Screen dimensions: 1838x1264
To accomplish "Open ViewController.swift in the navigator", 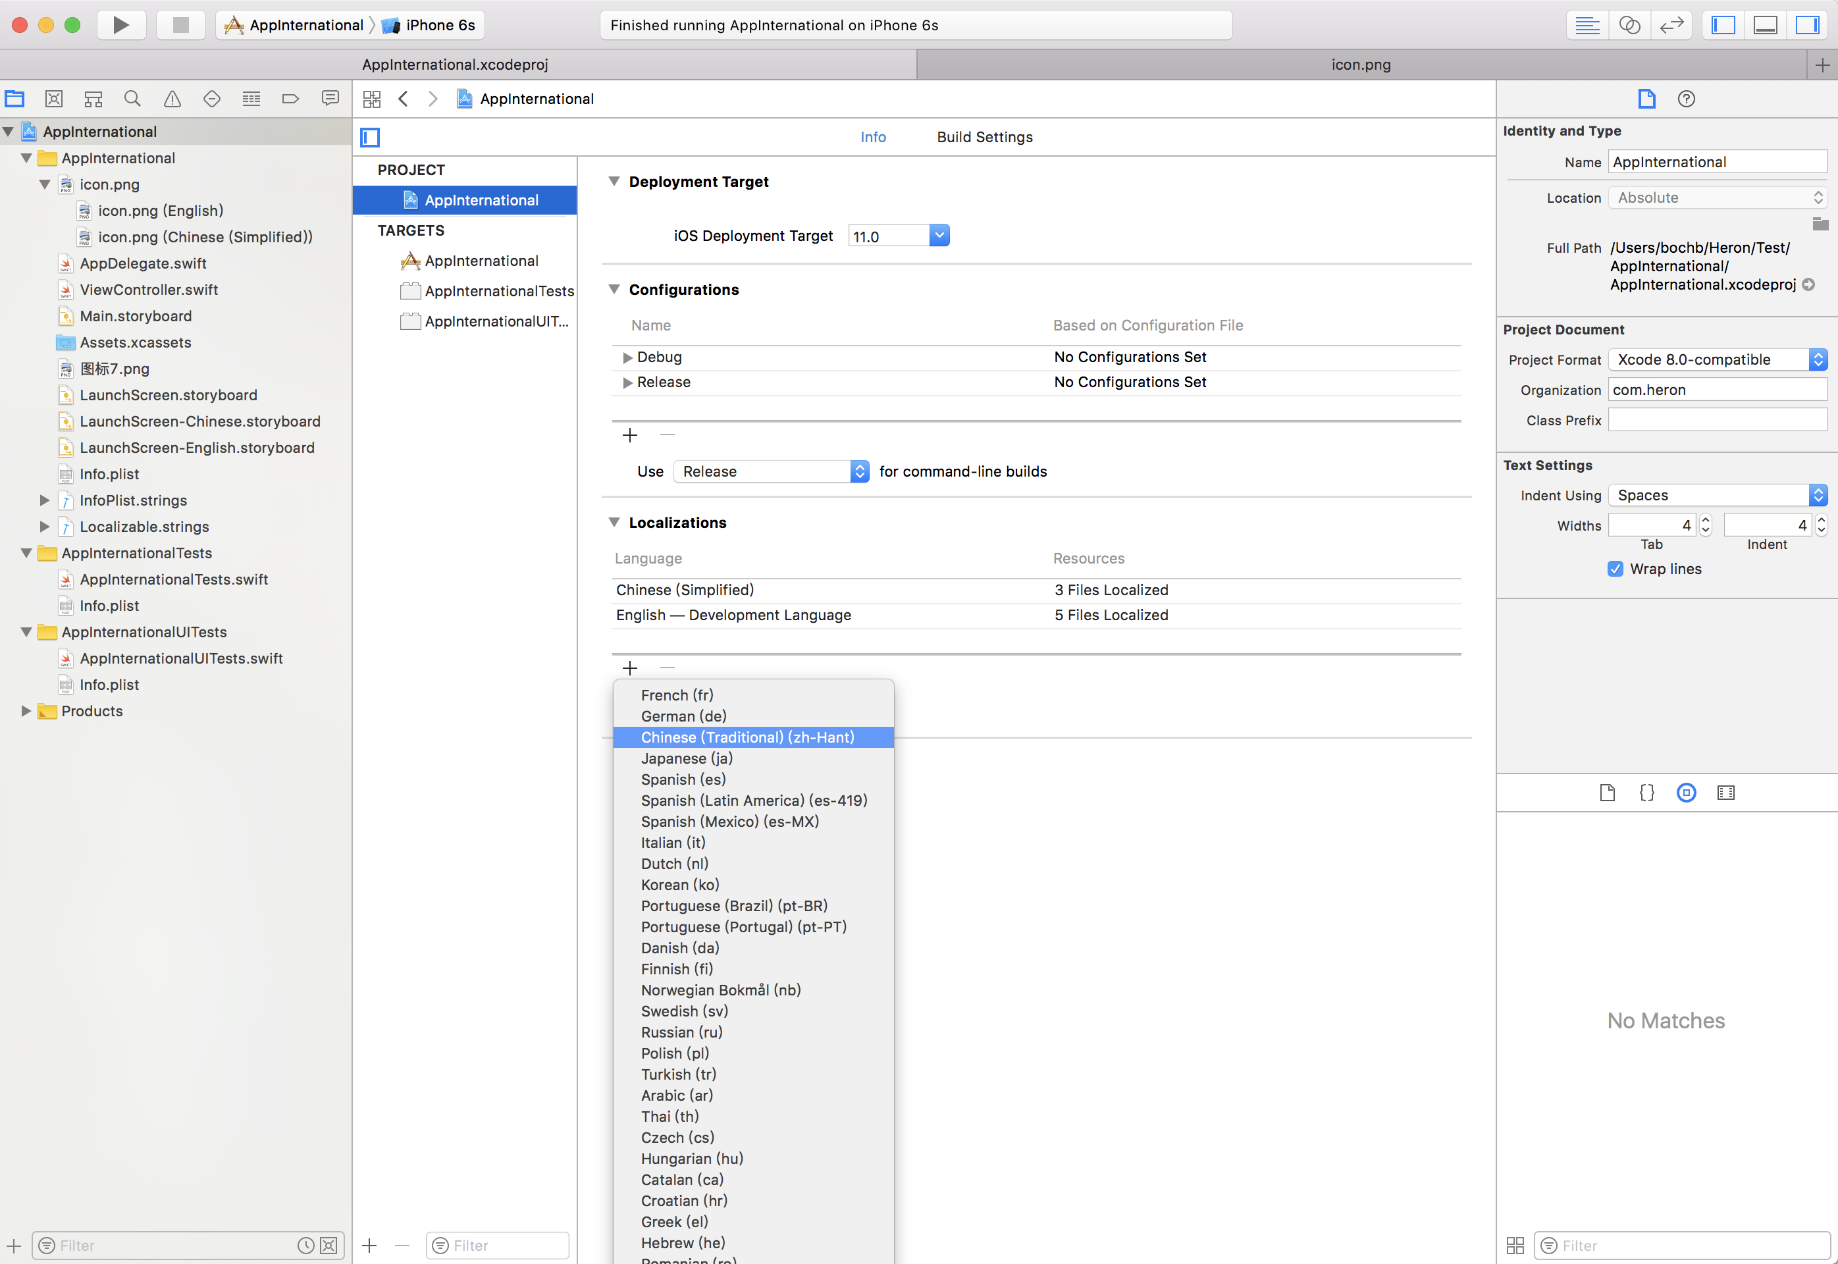I will click(x=149, y=290).
